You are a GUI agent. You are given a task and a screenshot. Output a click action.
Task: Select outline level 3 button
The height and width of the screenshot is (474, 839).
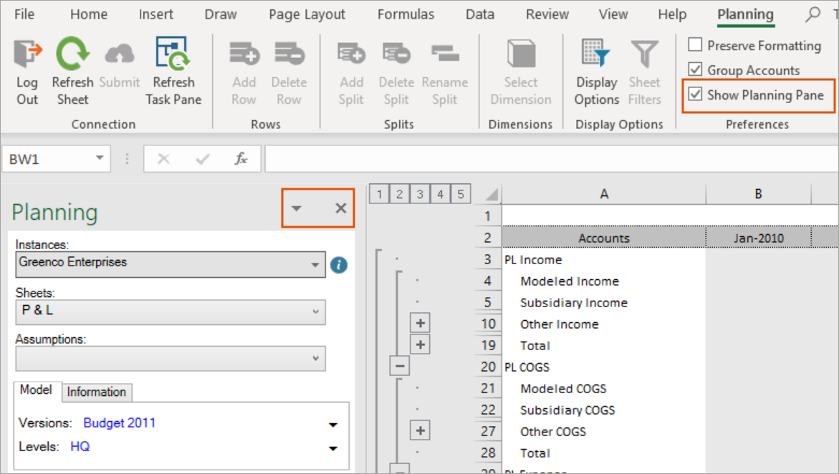[420, 194]
